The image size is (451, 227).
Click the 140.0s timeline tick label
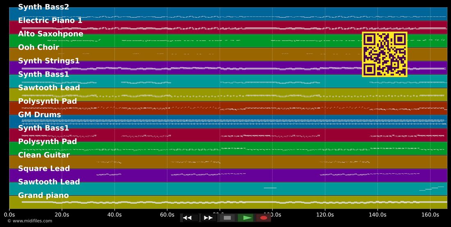(x=378, y=215)
